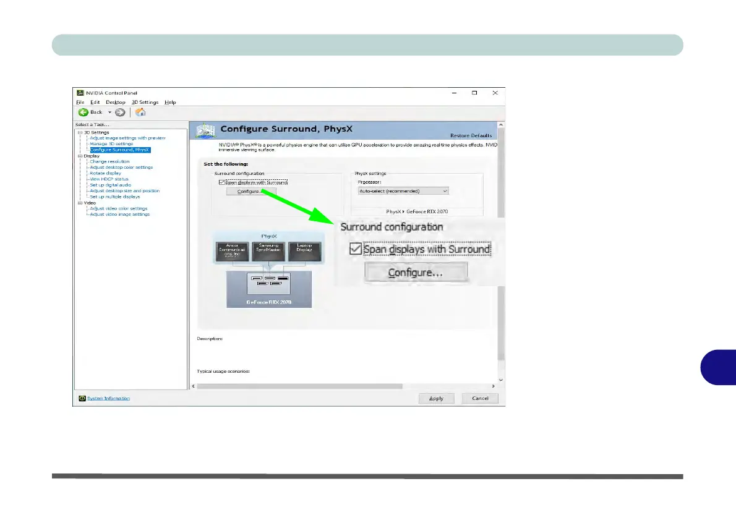This screenshot has width=736, height=518.
Task: Open the Edit menu
Action: (95, 102)
